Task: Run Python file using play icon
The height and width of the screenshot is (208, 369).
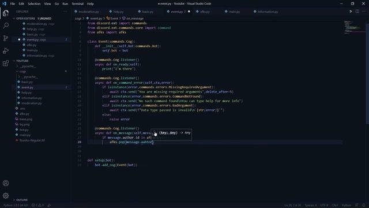Action: tap(351, 12)
